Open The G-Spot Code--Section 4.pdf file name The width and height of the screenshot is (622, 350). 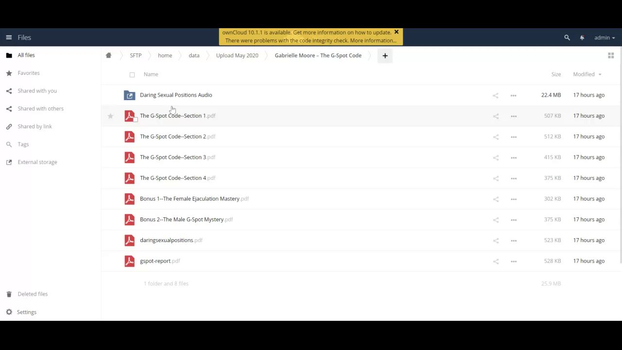[177, 178]
